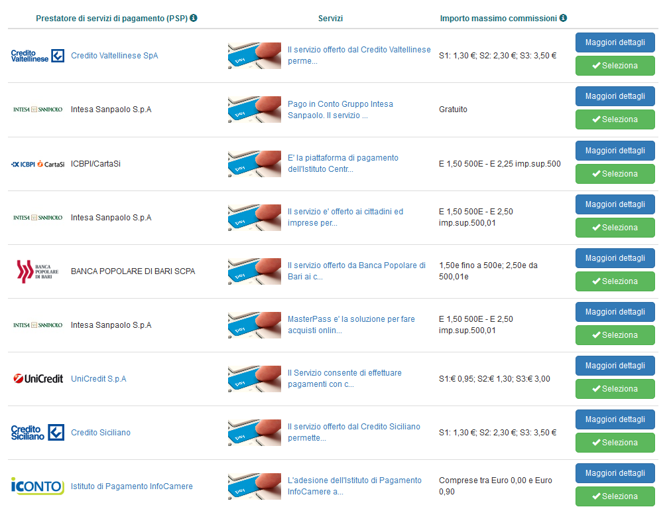The height and width of the screenshot is (515, 669).
Task: Show Maggiori dettagli for UniCredit S.p.A
Action: click(x=615, y=366)
